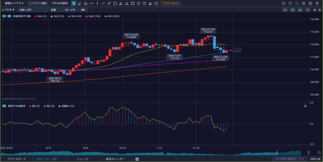Choose the circle shape drawing tool
This screenshot has width=323, height=162.
click(x=115, y=3)
